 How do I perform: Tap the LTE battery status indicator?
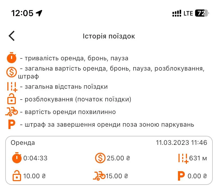[x=202, y=13]
